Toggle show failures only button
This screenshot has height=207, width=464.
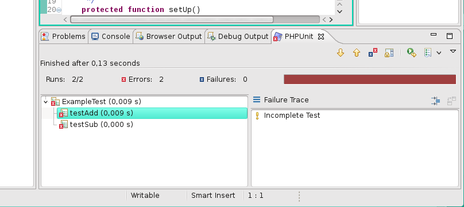tap(373, 53)
